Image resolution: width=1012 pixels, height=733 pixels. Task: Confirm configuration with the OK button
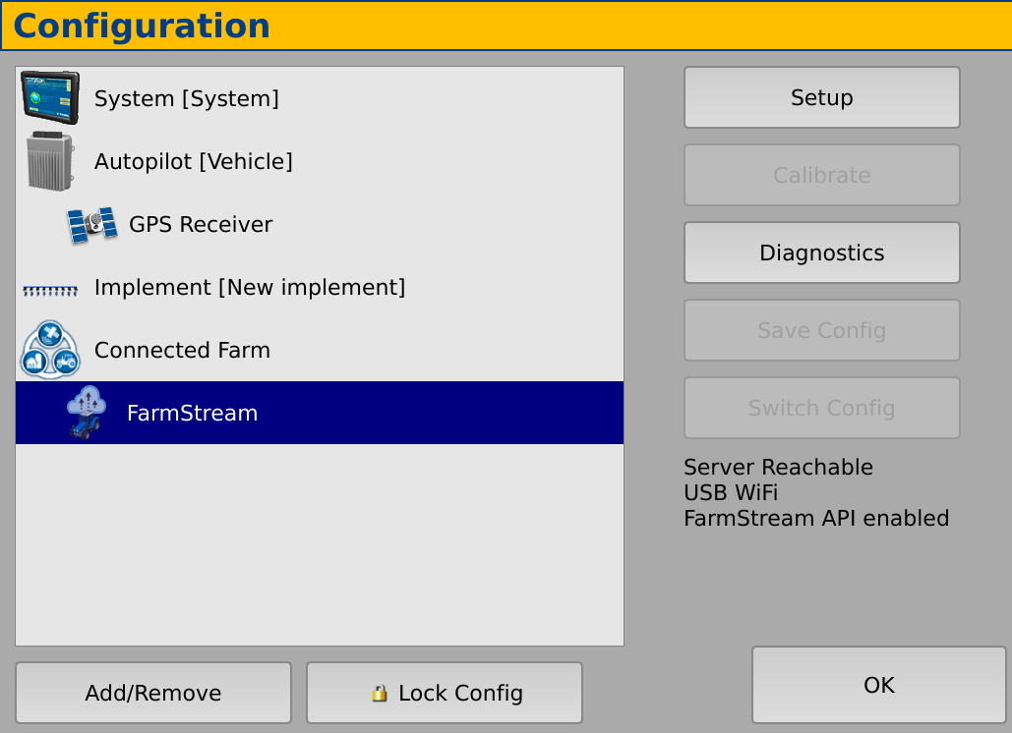click(879, 685)
